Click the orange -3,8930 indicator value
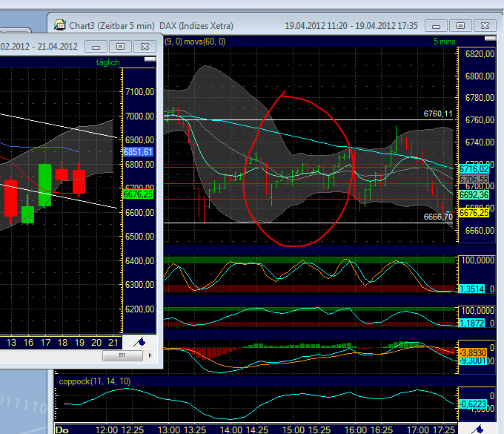Image resolution: width=504 pixels, height=434 pixels. coord(473,353)
